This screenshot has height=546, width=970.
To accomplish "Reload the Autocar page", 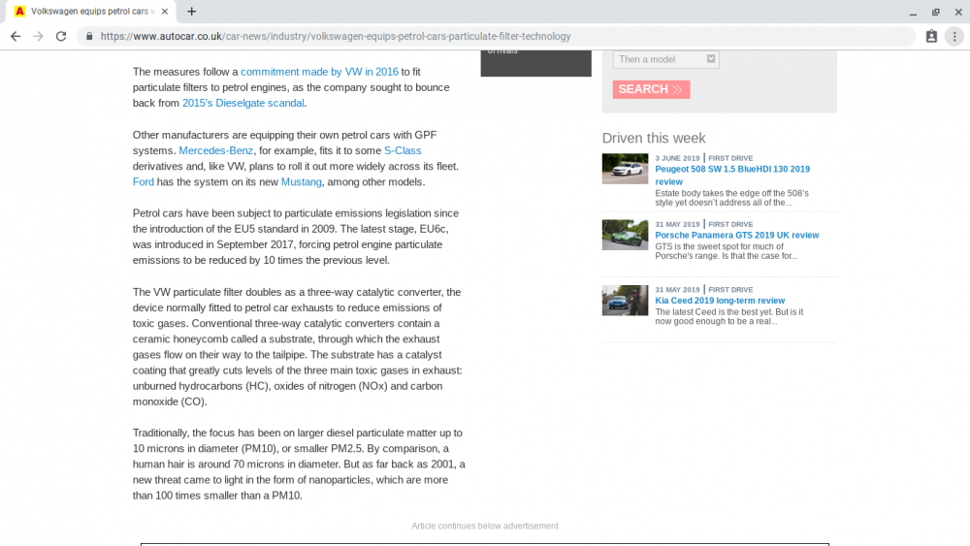I will (60, 37).
